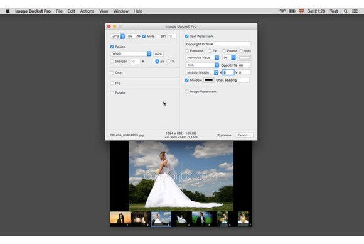Enable the Rotate checkbox
The image size is (364, 244).
(x=112, y=92)
